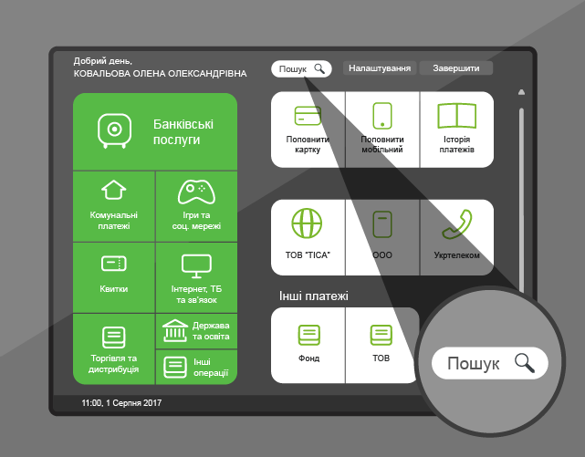The image size is (585, 457).
Task: Open the Держава та освіта category label
Action: 211,330
